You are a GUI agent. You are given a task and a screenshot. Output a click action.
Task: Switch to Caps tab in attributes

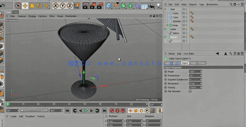pos(193,63)
